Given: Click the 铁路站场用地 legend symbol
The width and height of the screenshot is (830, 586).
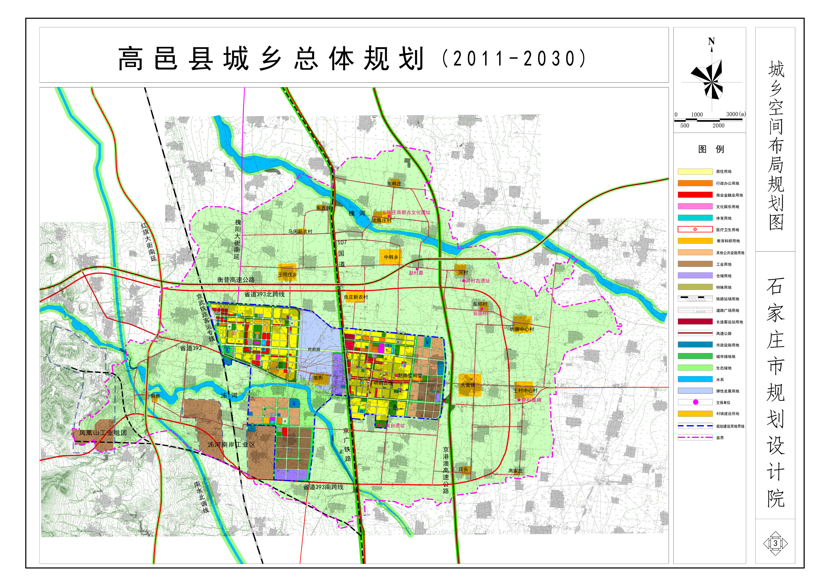Looking at the screenshot, I should [695, 299].
